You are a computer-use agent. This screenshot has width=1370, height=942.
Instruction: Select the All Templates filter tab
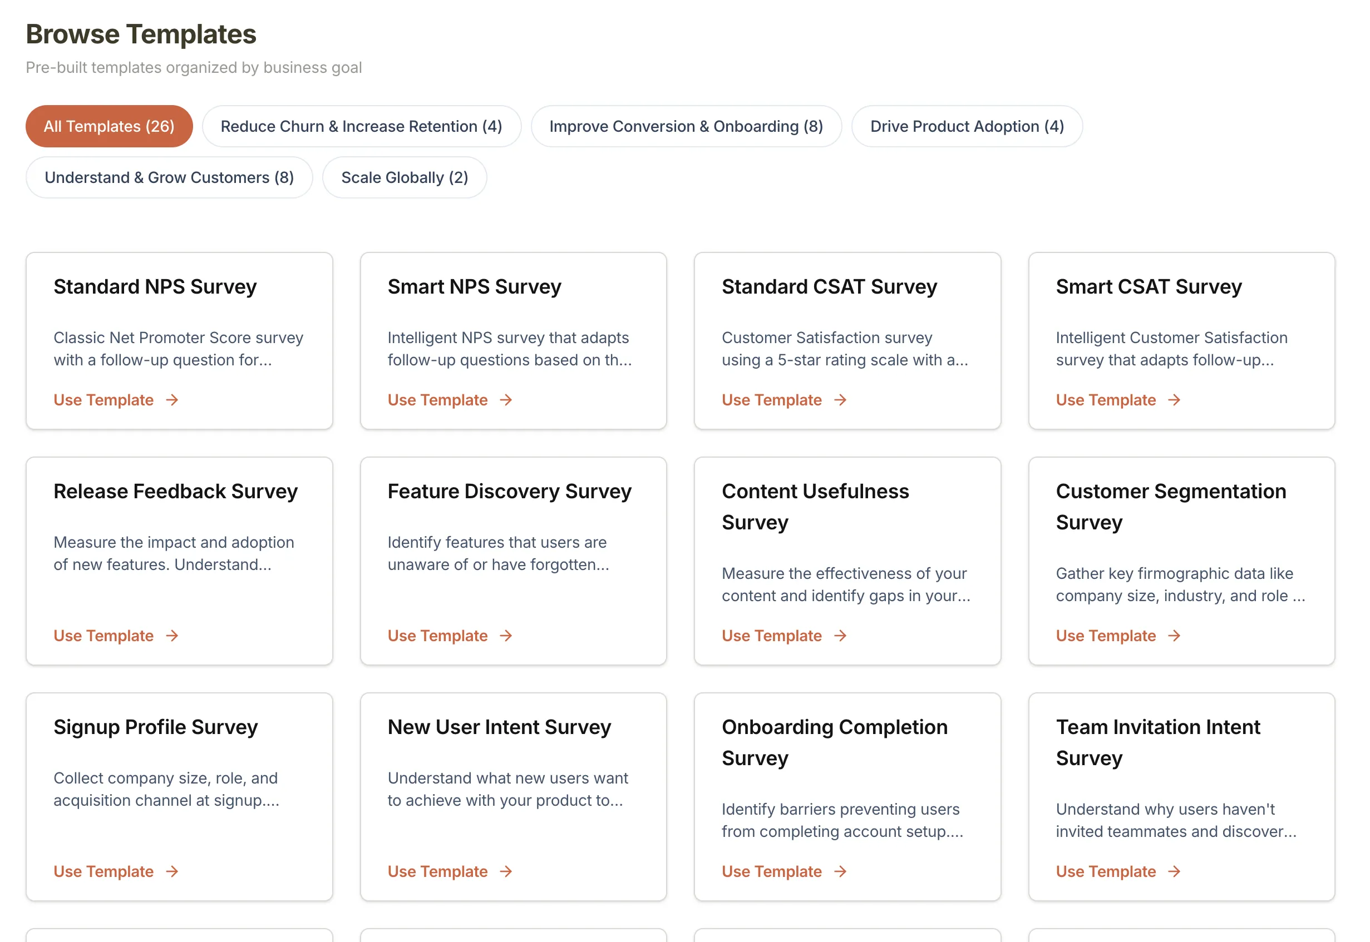109,126
